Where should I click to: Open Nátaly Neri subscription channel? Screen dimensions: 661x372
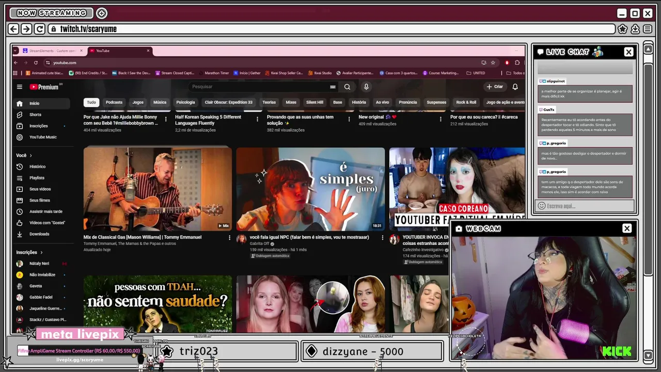41,263
